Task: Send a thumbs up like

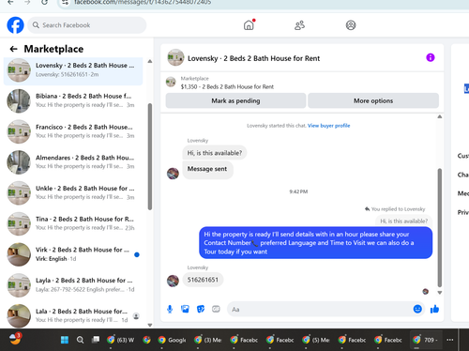Action: pos(434,309)
